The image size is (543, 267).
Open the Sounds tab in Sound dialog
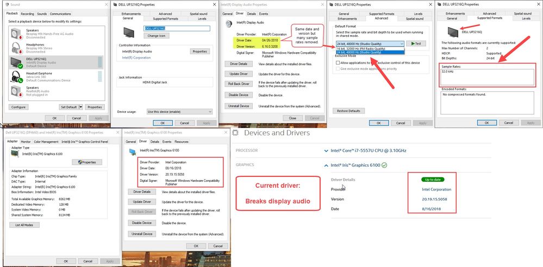42,14
